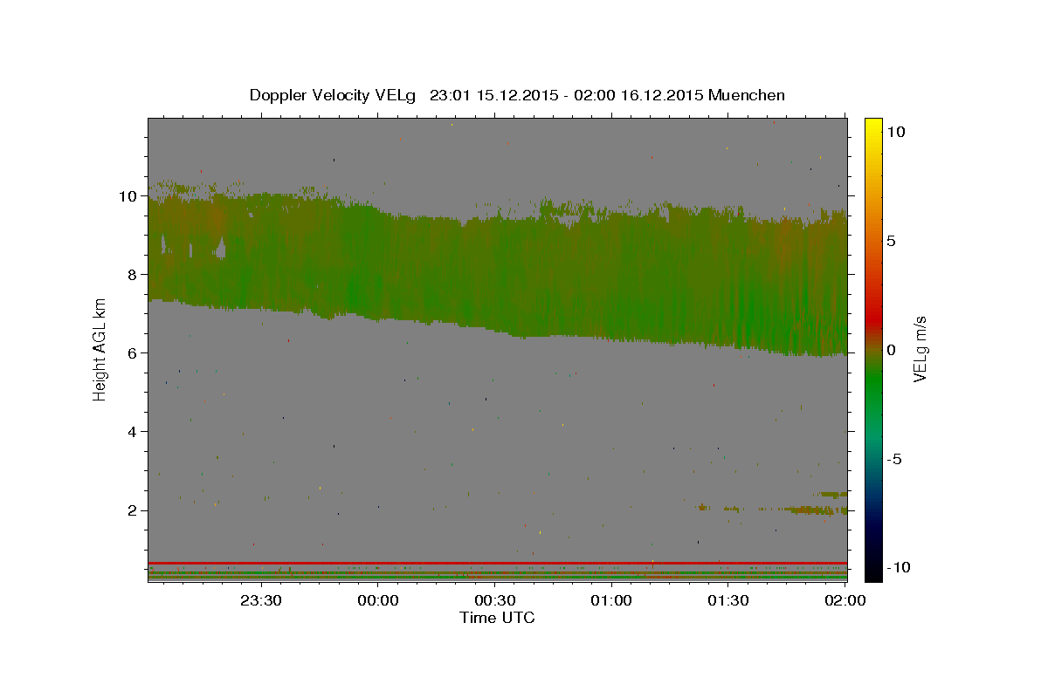The width and height of the screenshot is (1048, 698).
Task: Click the colorbar value 10 label
Action: [895, 132]
